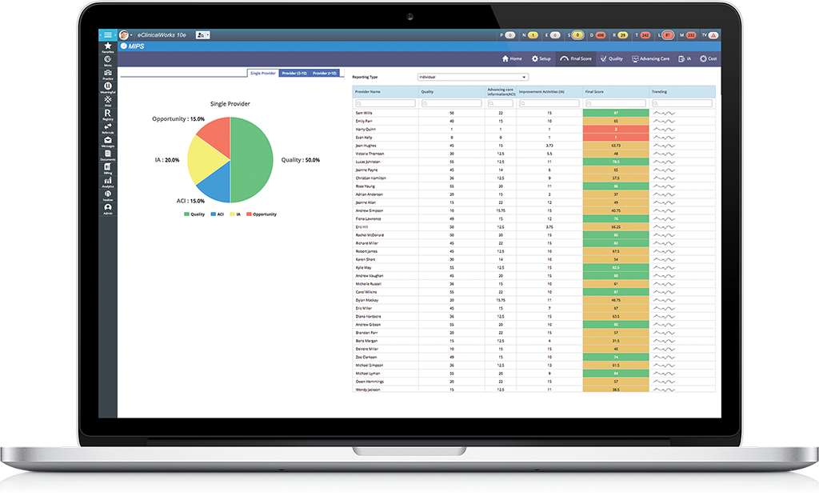
Task: Open Favorites star in sidebar
Action: [107, 47]
